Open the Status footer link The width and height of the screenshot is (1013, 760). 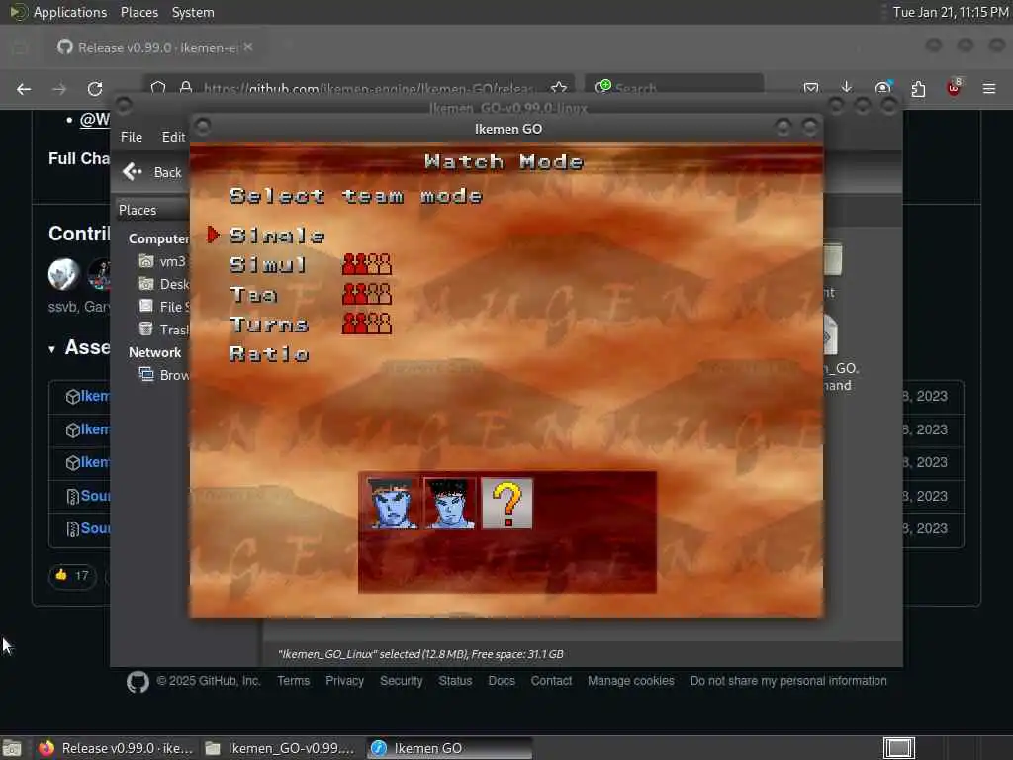[x=455, y=681]
